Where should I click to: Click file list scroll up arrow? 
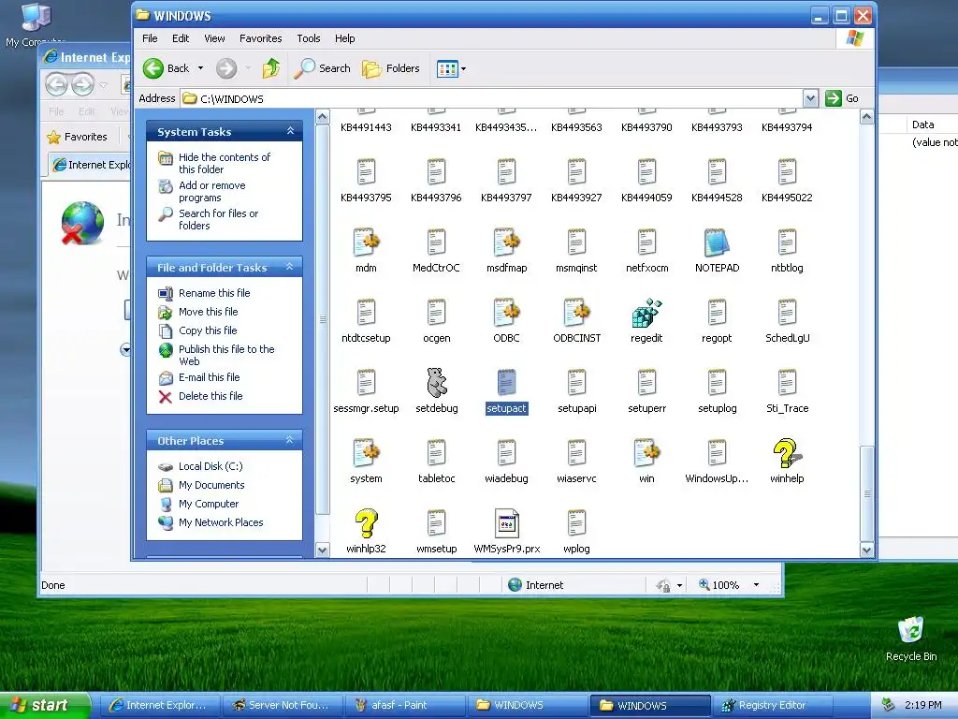tap(866, 117)
